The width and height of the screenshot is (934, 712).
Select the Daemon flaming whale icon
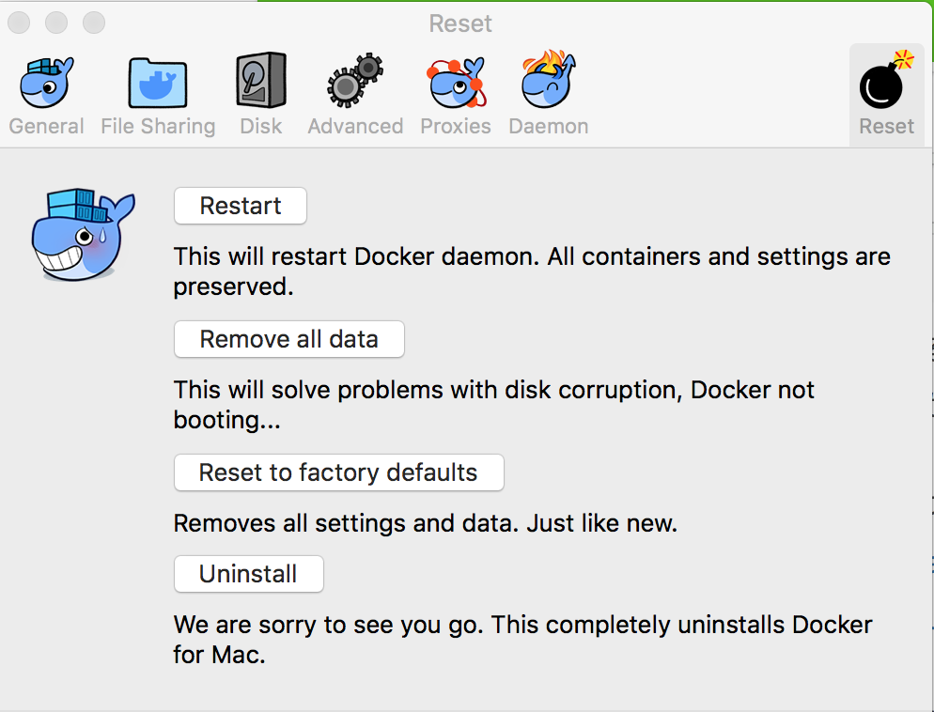549,79
